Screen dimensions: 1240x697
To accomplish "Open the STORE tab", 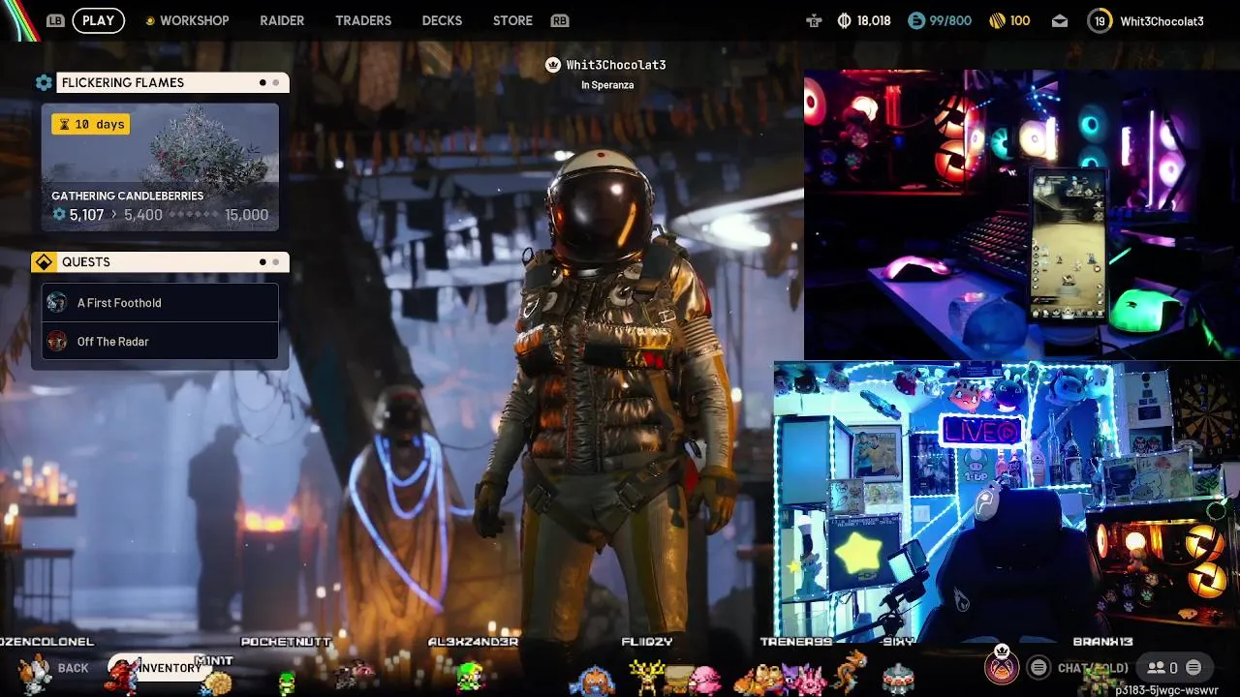I will [x=512, y=20].
